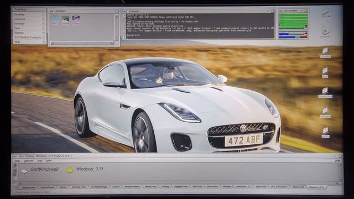This screenshot has height=199, width=354.
Task: Switch to the DesktopTools tab
Action: click(x=79, y=187)
